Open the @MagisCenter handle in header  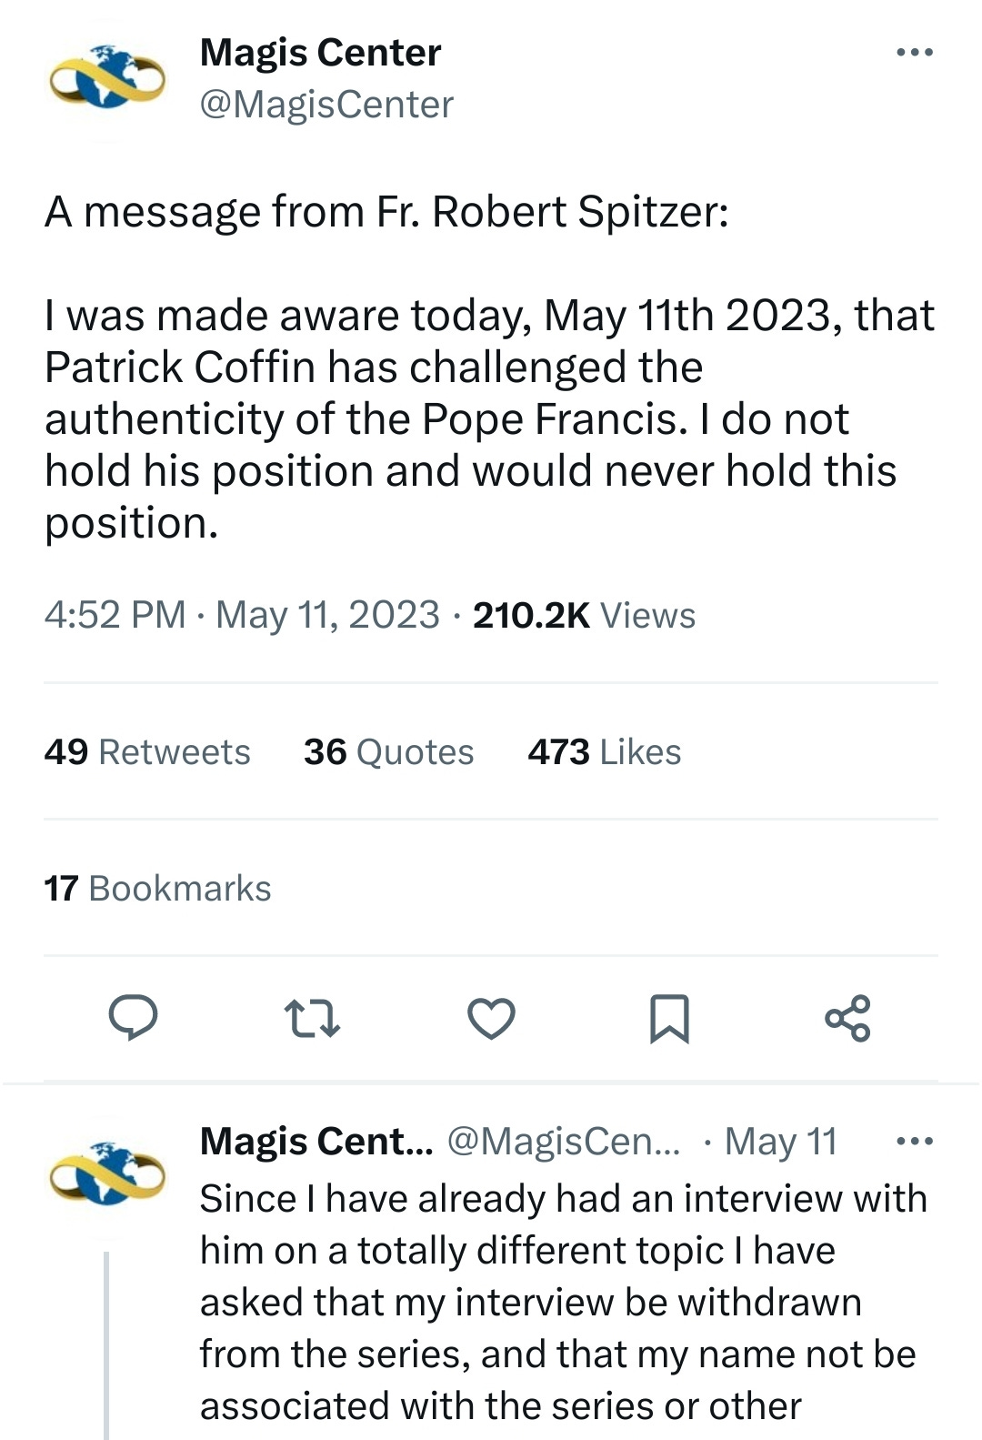click(326, 105)
